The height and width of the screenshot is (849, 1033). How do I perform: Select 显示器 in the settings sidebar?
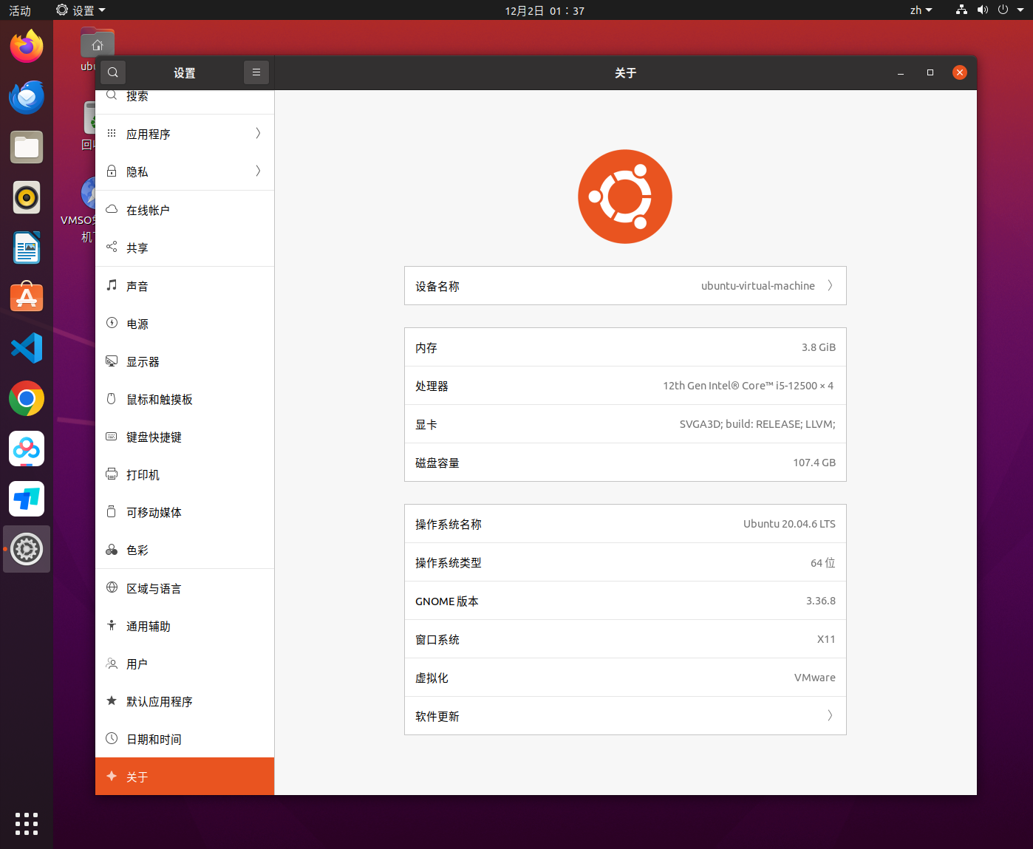[185, 361]
